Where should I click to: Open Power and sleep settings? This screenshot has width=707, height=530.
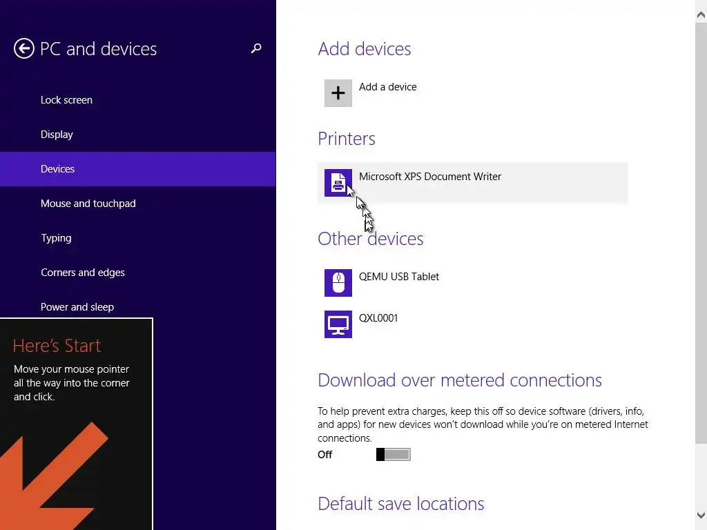tap(138, 307)
